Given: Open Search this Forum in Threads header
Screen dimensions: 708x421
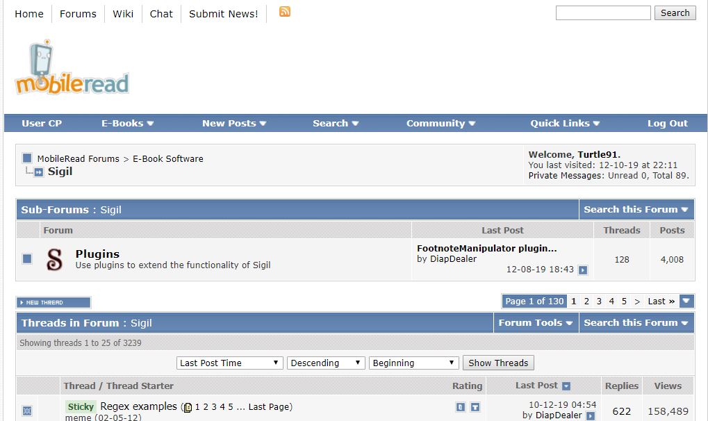Looking at the screenshot, I should (636, 323).
